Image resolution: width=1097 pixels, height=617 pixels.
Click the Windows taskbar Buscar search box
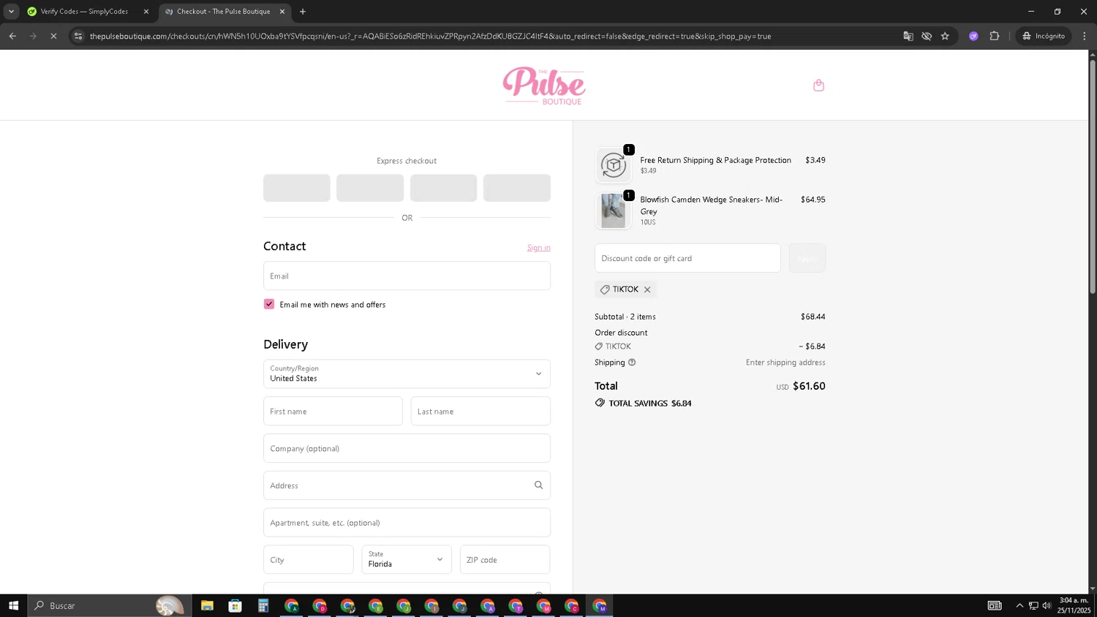(x=110, y=605)
